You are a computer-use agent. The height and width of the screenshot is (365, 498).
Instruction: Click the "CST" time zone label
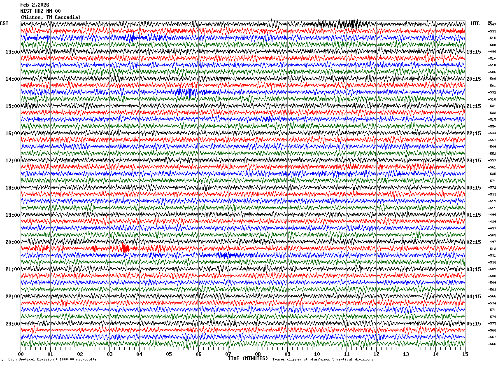[x=4, y=23]
